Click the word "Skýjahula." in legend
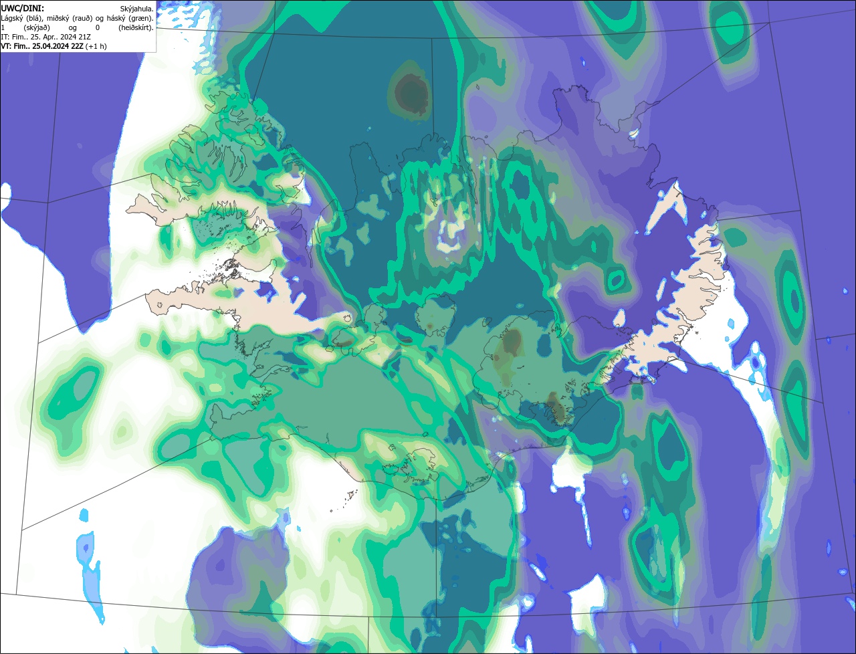This screenshot has height=654, width=856. [136, 9]
